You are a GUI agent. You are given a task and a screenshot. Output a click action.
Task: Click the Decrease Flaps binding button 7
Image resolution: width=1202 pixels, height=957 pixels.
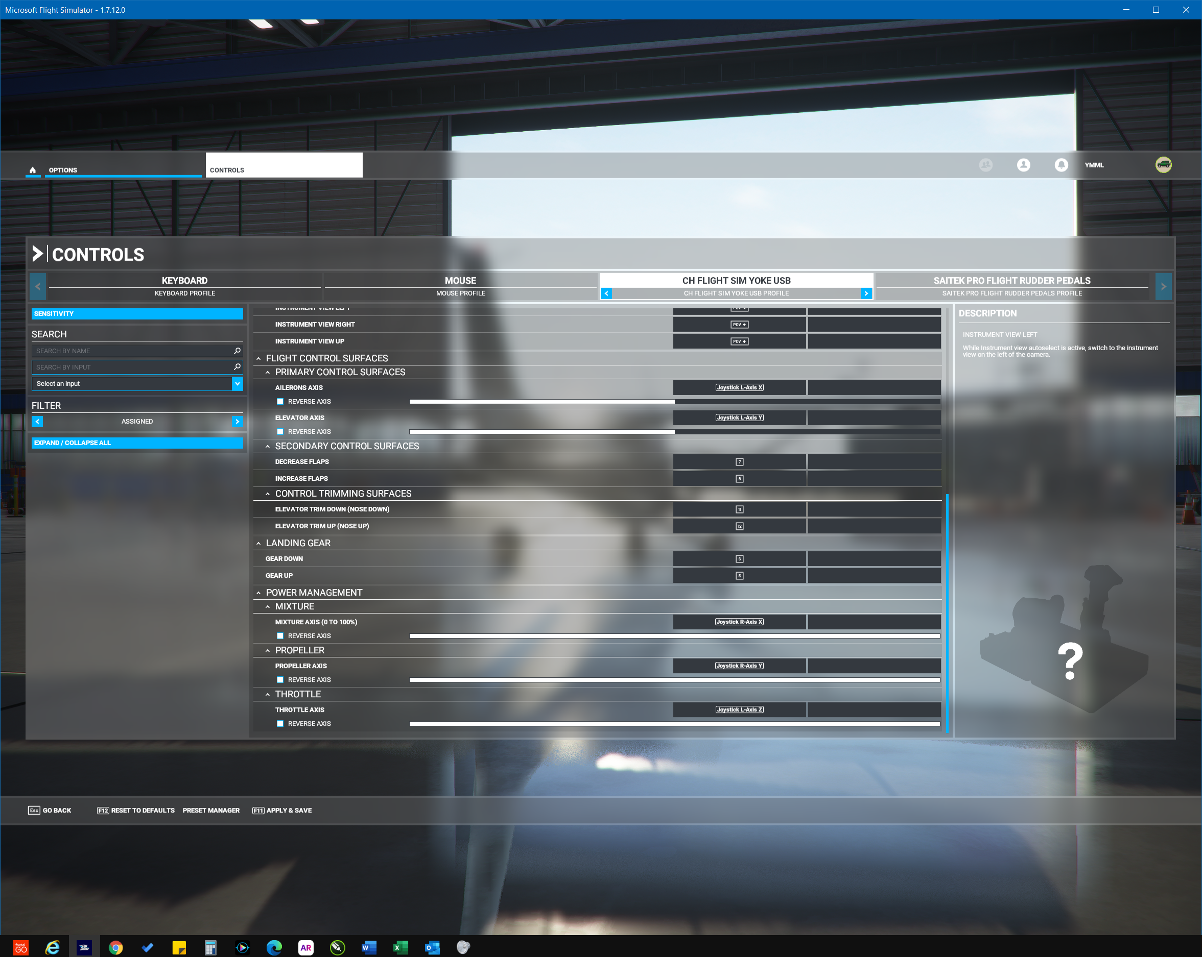click(x=739, y=461)
